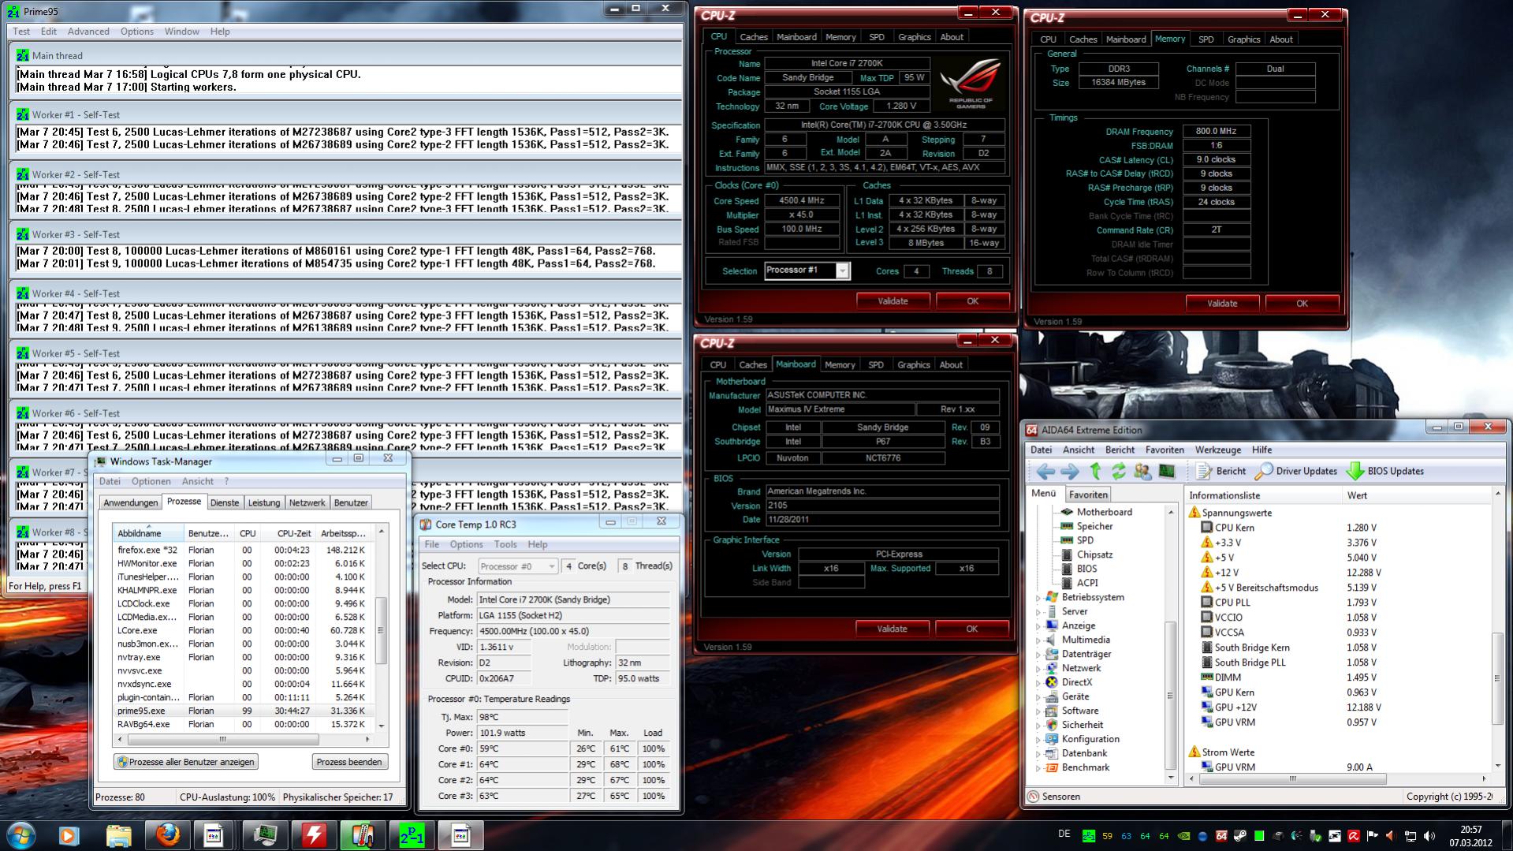The width and height of the screenshot is (1513, 851).
Task: Open Windows Start menu orb
Action: point(20,834)
